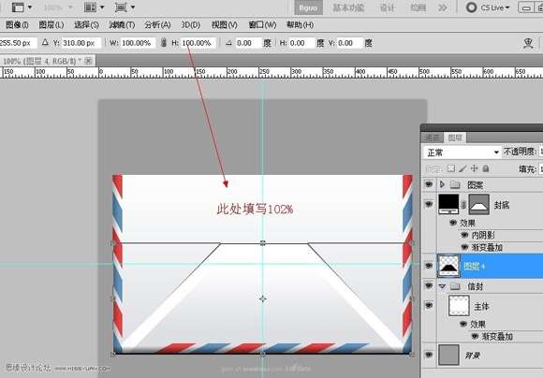Click the 图层 4 layer thumbnail
This screenshot has width=543, height=378.
pyautogui.click(x=448, y=266)
